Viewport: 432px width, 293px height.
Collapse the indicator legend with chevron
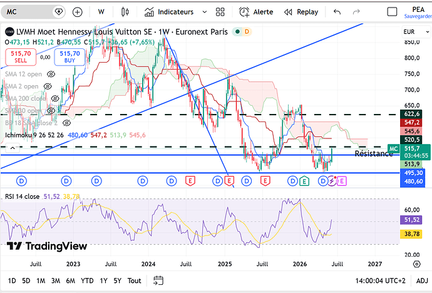click(x=13, y=148)
